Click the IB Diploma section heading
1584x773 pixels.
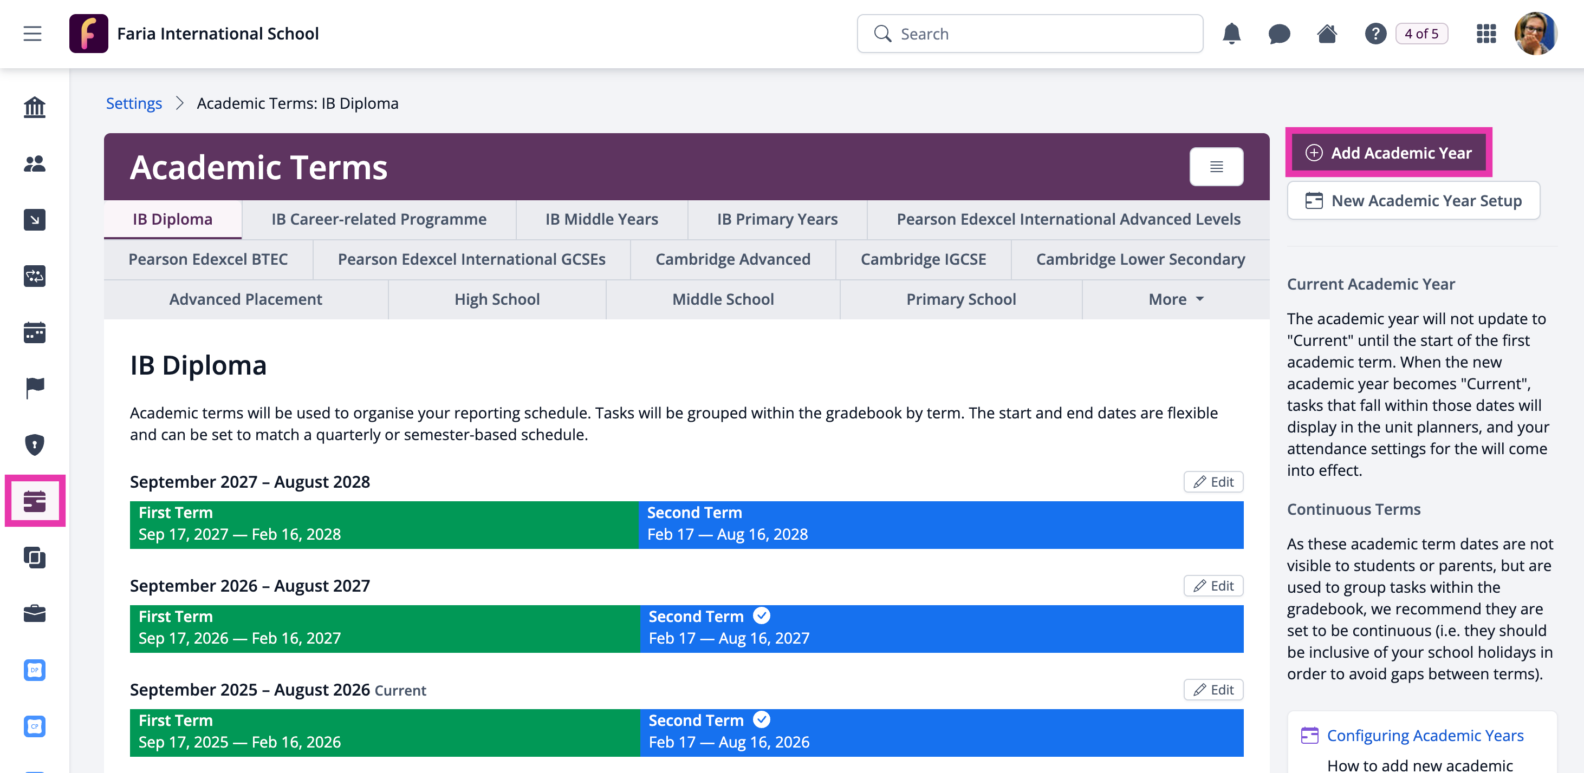(198, 365)
